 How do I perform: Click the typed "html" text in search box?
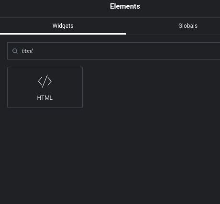[27, 51]
